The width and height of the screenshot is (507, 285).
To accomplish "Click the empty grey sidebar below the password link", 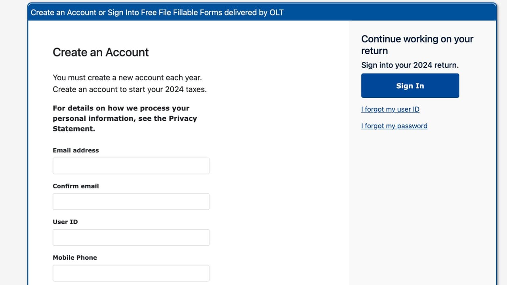I will pyautogui.click(x=422, y=206).
